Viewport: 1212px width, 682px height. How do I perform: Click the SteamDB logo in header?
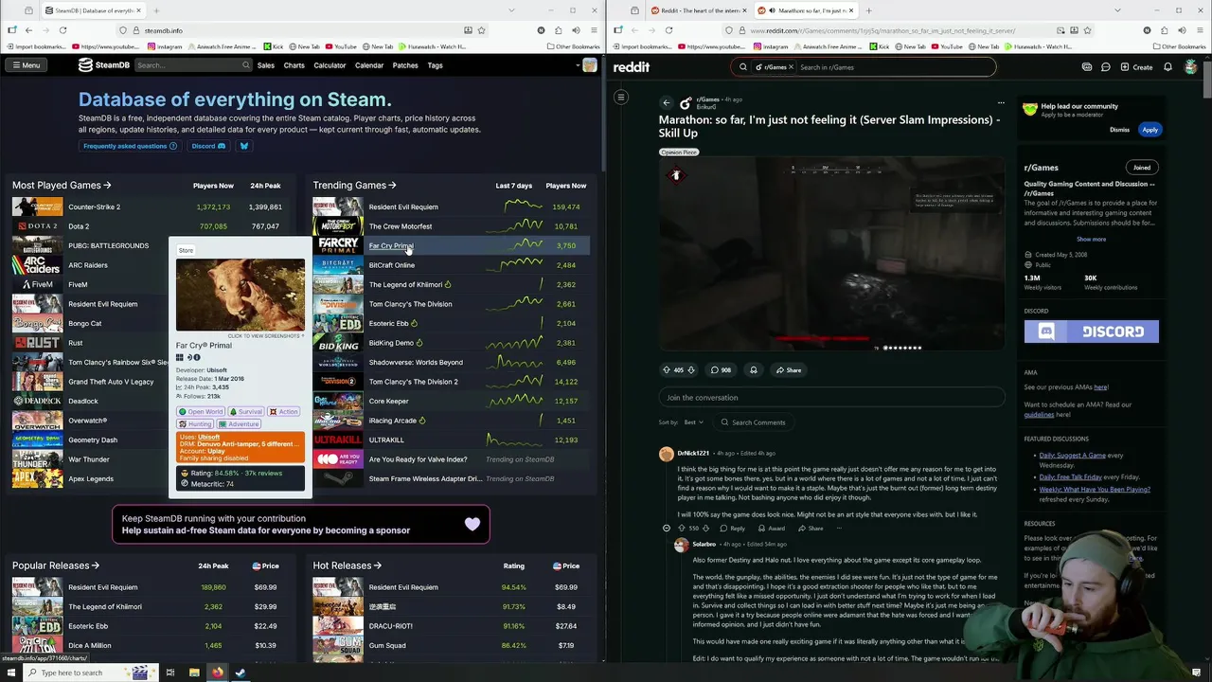click(104, 65)
